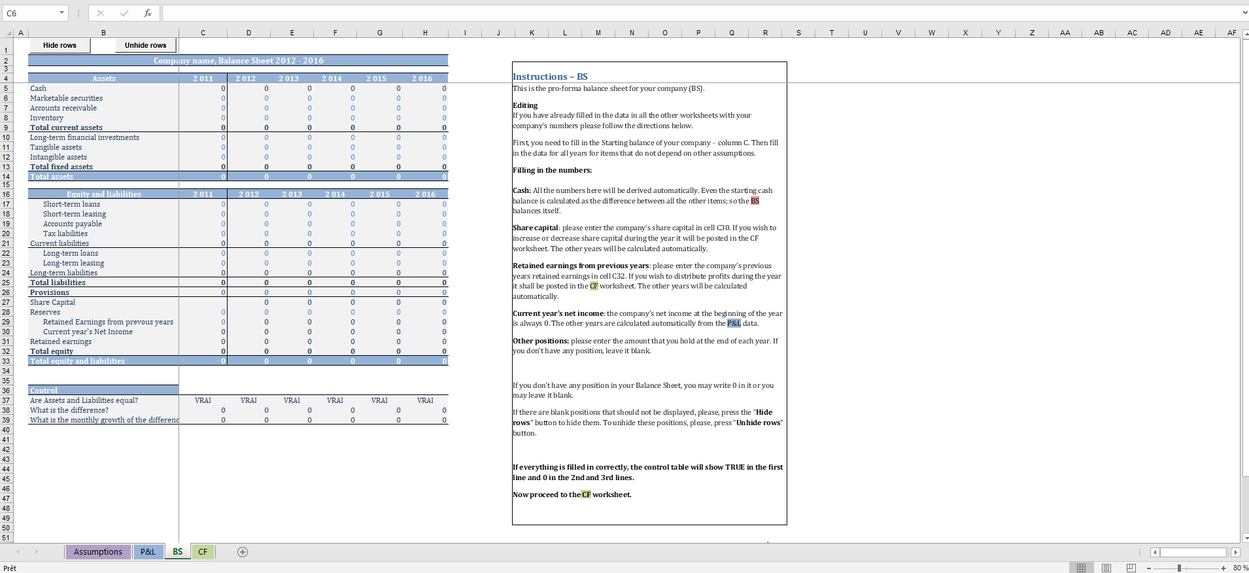Click the VRAI value under column C
1249x573 pixels.
click(203, 400)
